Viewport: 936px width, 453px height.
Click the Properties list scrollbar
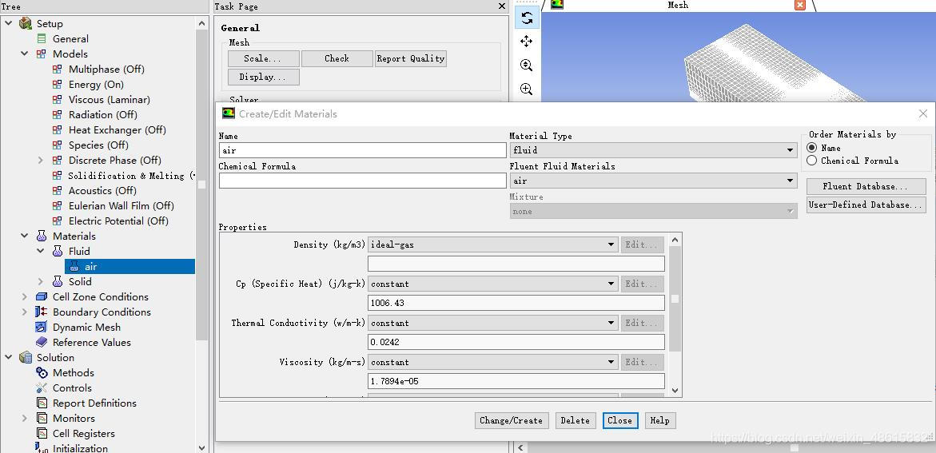[675, 299]
